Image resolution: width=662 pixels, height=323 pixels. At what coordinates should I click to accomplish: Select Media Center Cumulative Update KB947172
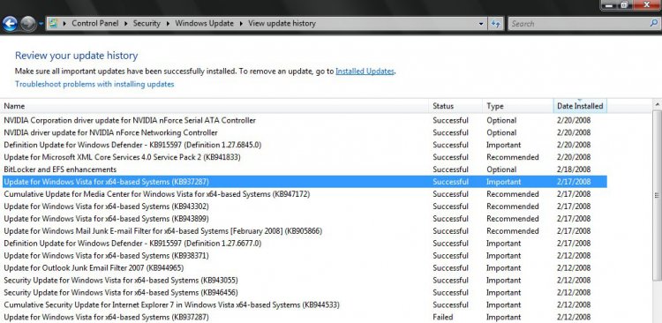(304, 194)
